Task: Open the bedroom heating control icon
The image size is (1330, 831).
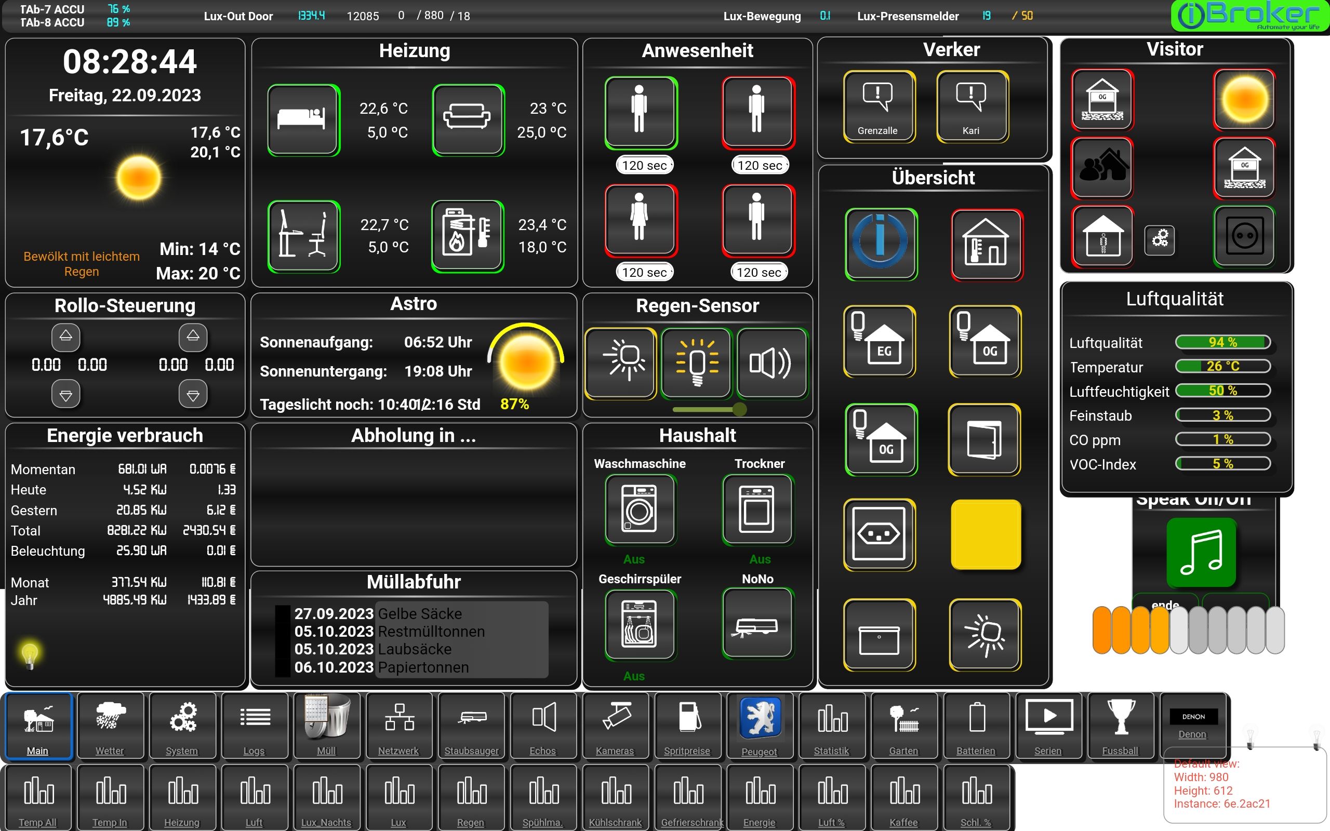Action: tap(303, 120)
